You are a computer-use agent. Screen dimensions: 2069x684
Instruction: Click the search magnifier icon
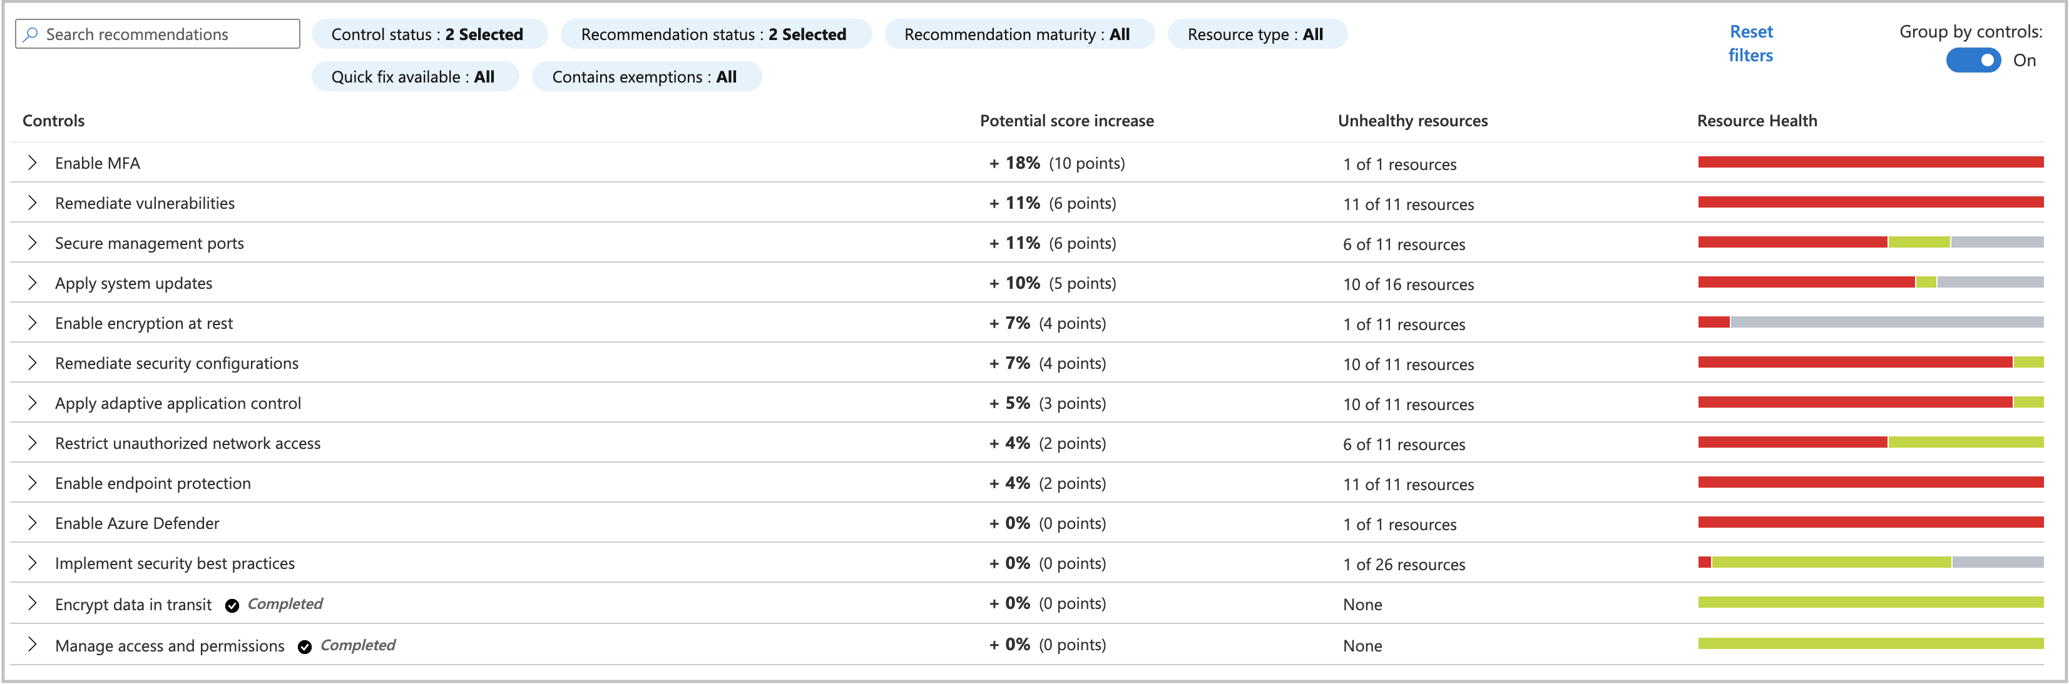point(31,34)
